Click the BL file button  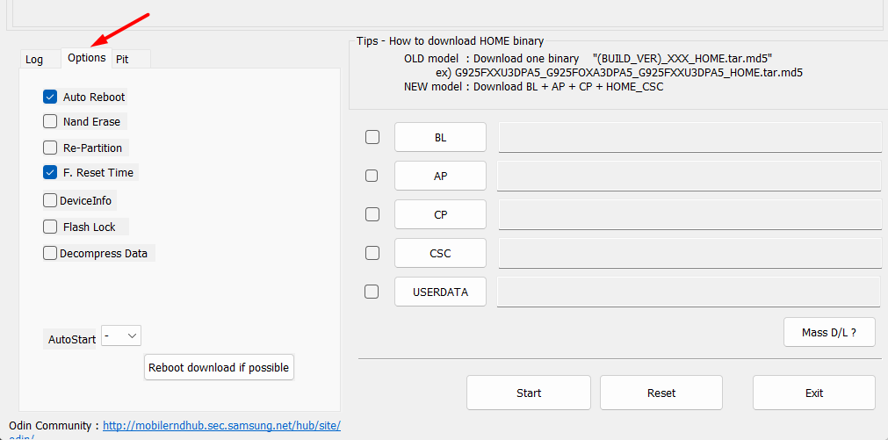[440, 137]
